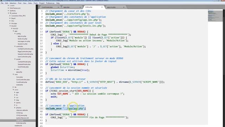This screenshot has height=127, width=225.
Task: Open Load.php in sidebar
Action: pyautogui.click(x=19, y=85)
